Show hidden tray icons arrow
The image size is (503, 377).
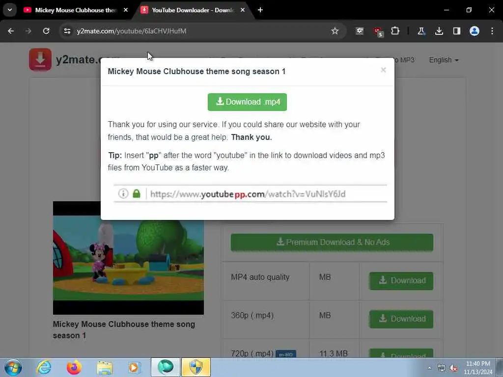(429, 368)
